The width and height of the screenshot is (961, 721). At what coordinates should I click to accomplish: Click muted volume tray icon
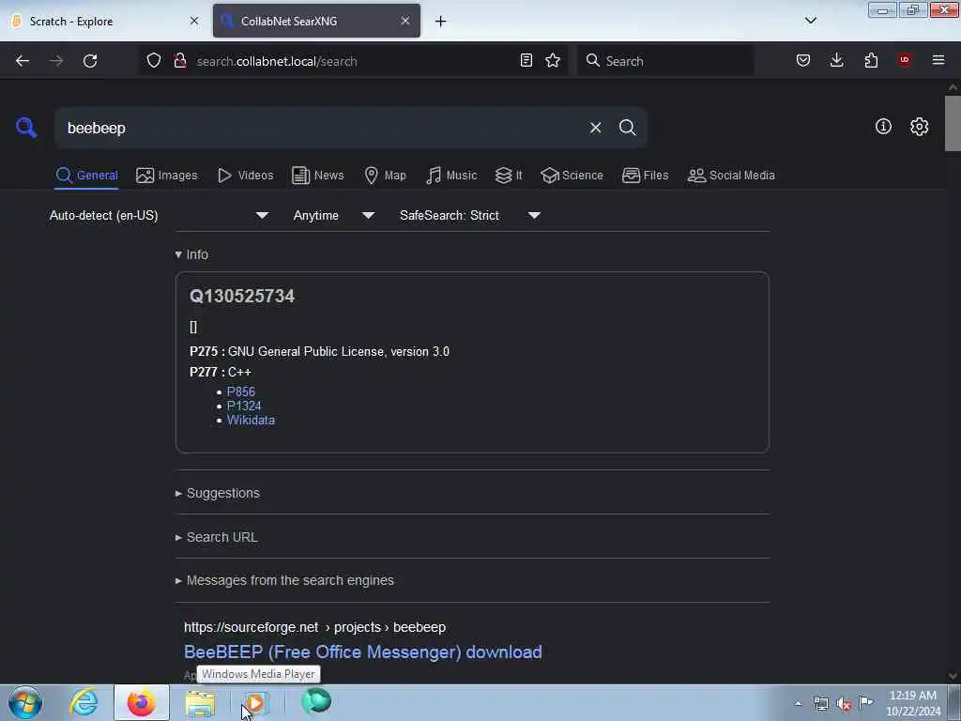click(x=844, y=704)
